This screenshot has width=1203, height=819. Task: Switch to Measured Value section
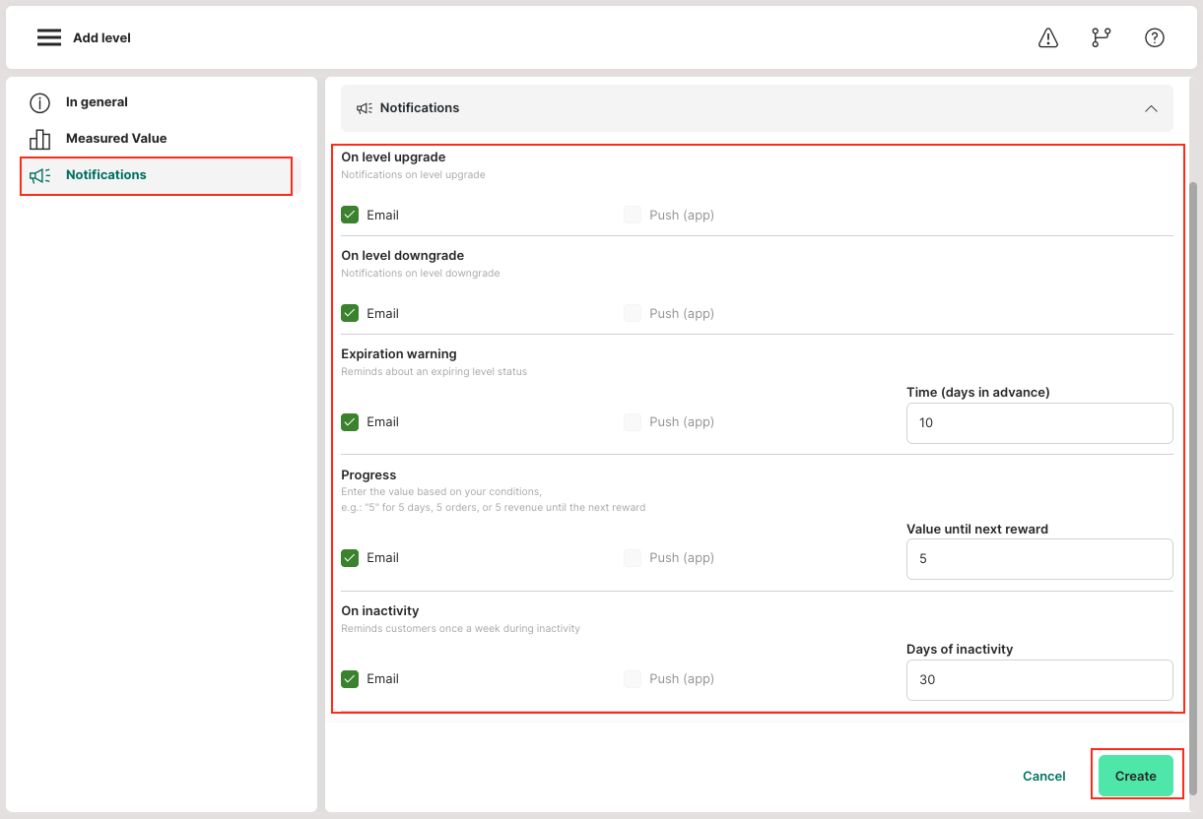tap(116, 139)
